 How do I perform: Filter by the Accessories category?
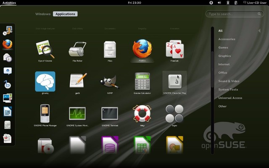point(227,39)
